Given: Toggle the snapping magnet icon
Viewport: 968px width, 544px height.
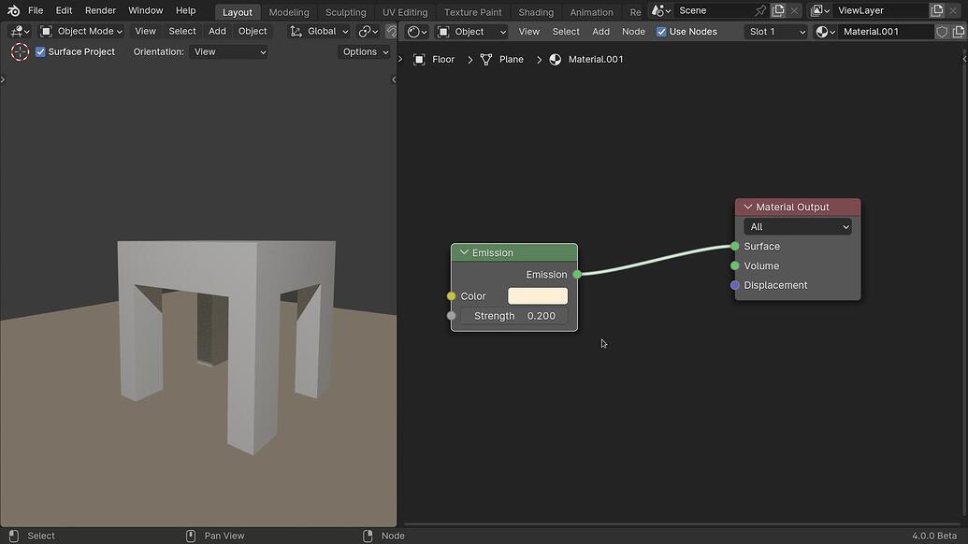Looking at the screenshot, I should tap(391, 31).
